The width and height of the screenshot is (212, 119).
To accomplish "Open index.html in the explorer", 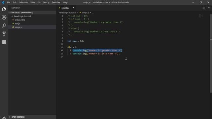I will [x=32, y=20].
